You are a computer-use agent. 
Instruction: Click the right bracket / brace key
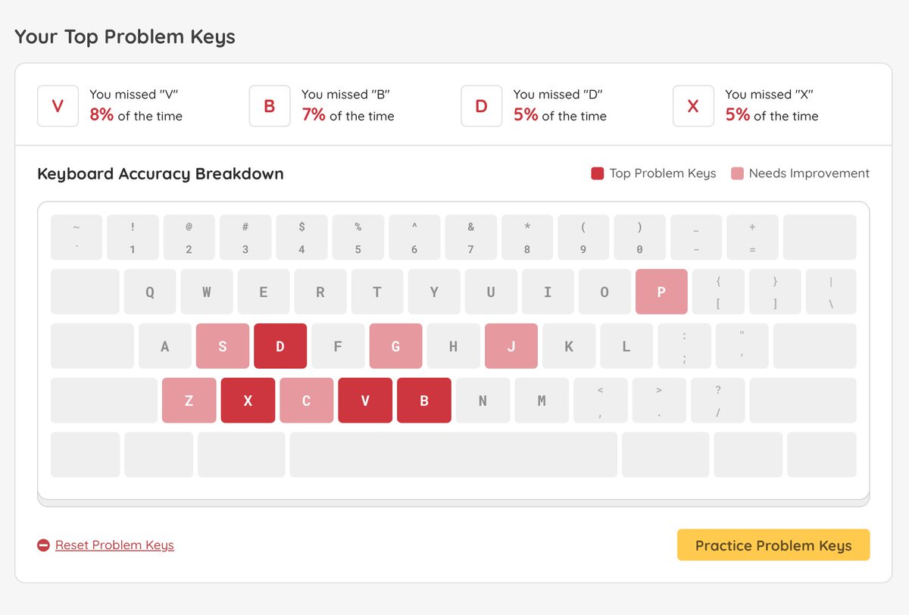click(775, 292)
